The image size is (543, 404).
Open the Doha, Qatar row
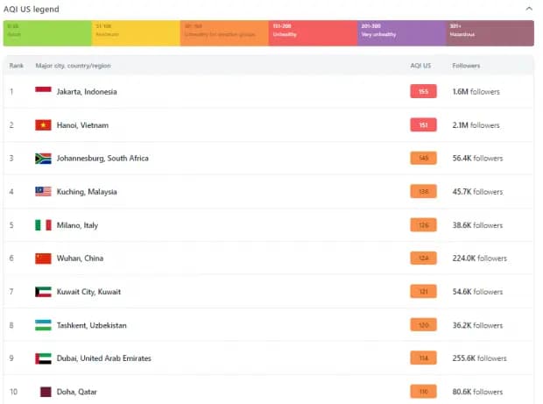click(x=268, y=392)
